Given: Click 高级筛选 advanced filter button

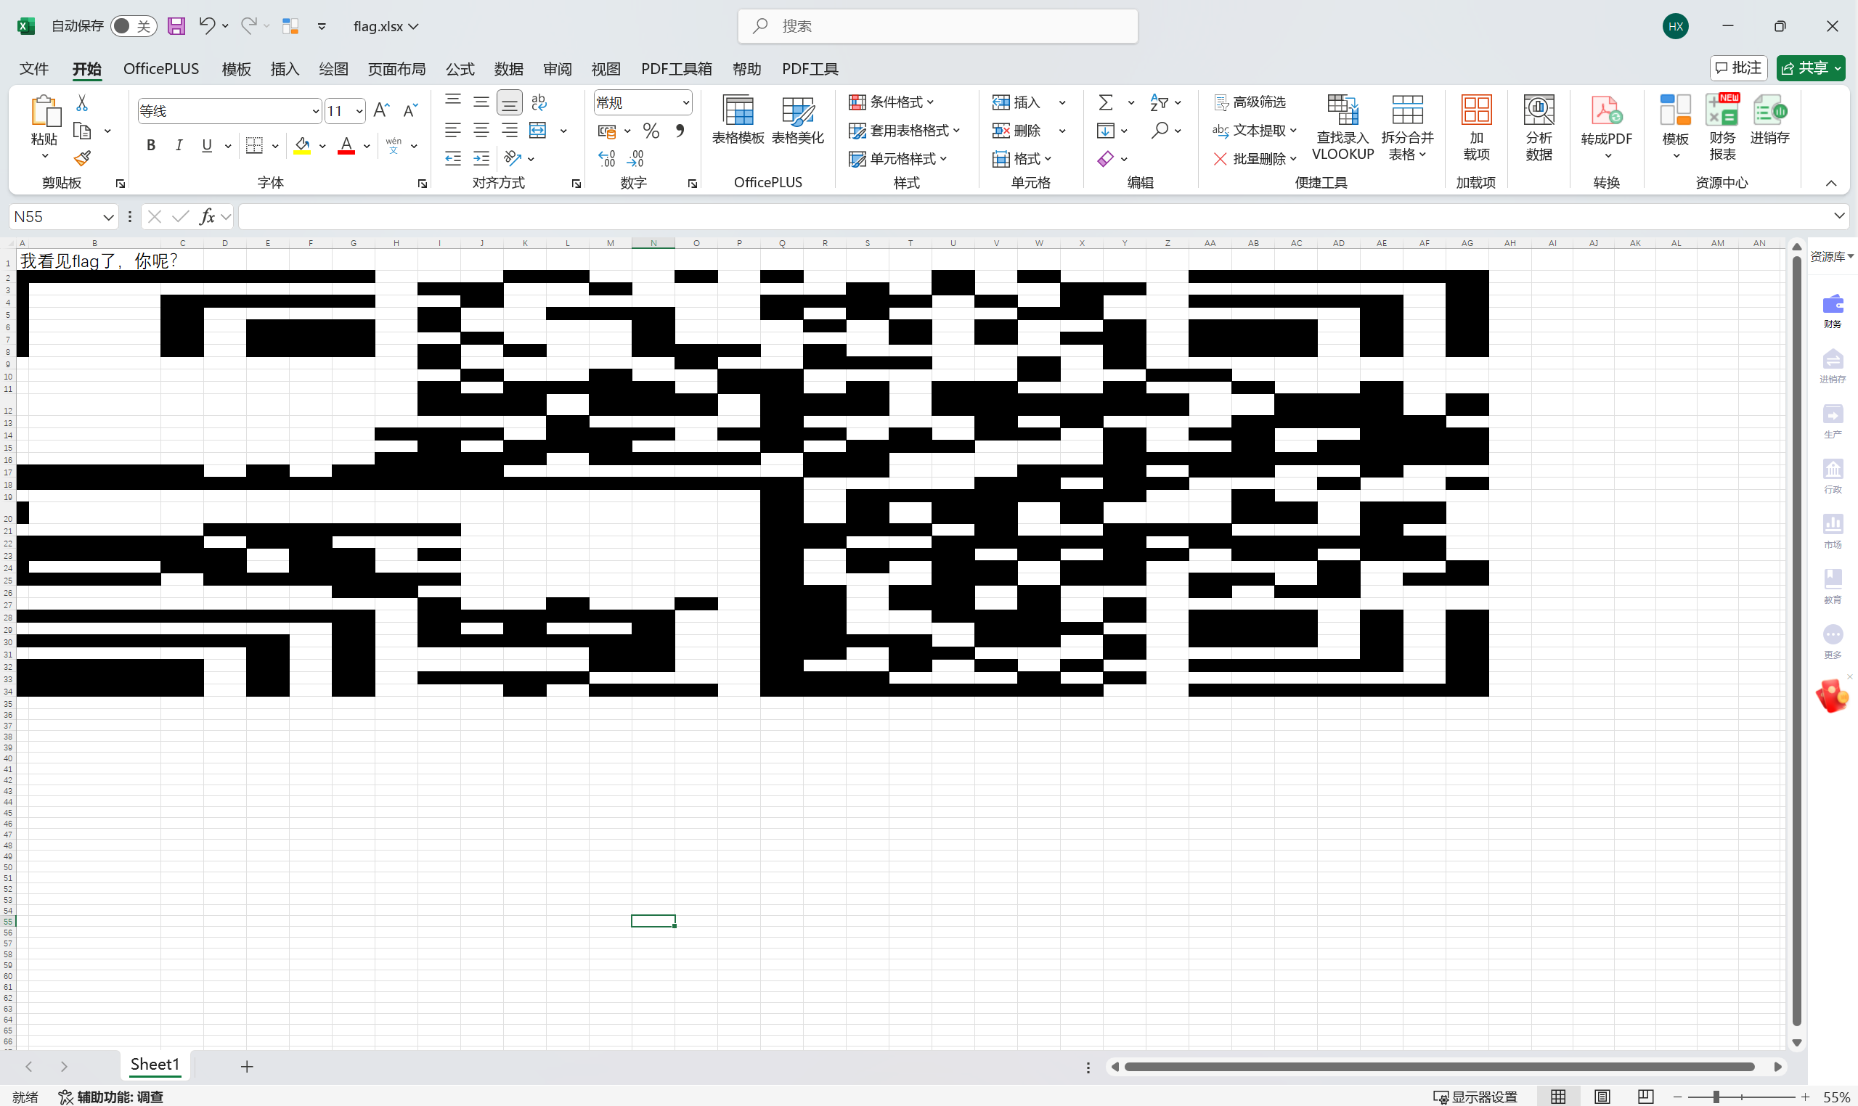Looking at the screenshot, I should tap(1250, 102).
